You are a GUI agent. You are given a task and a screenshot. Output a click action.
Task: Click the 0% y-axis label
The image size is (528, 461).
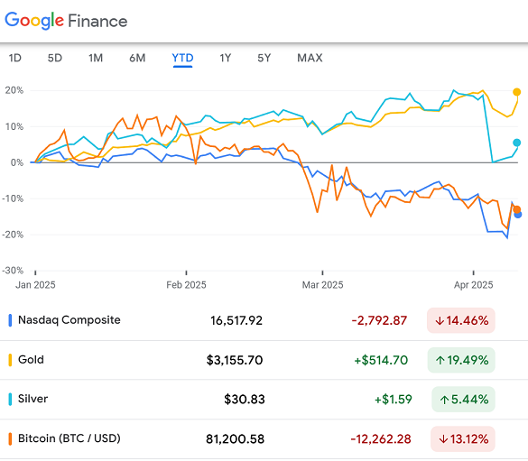pos(17,162)
